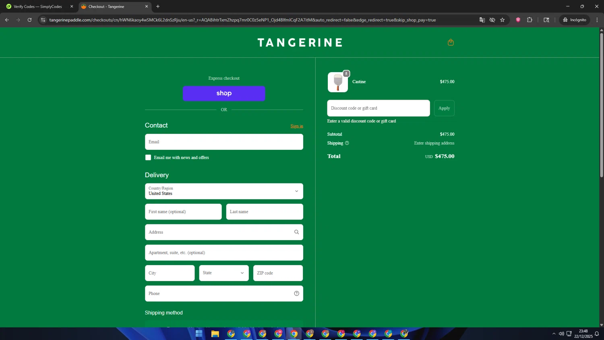This screenshot has width=604, height=340.
Task: Click the Castine paddle thumbnail
Action: coord(338,82)
